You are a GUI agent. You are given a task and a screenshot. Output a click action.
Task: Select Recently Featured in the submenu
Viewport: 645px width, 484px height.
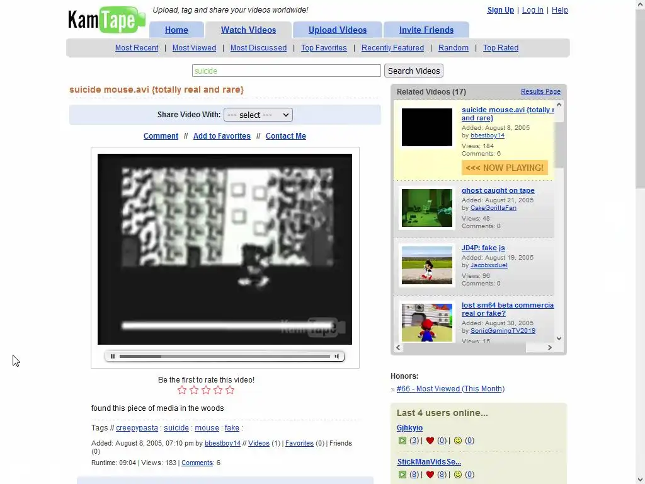[392, 48]
